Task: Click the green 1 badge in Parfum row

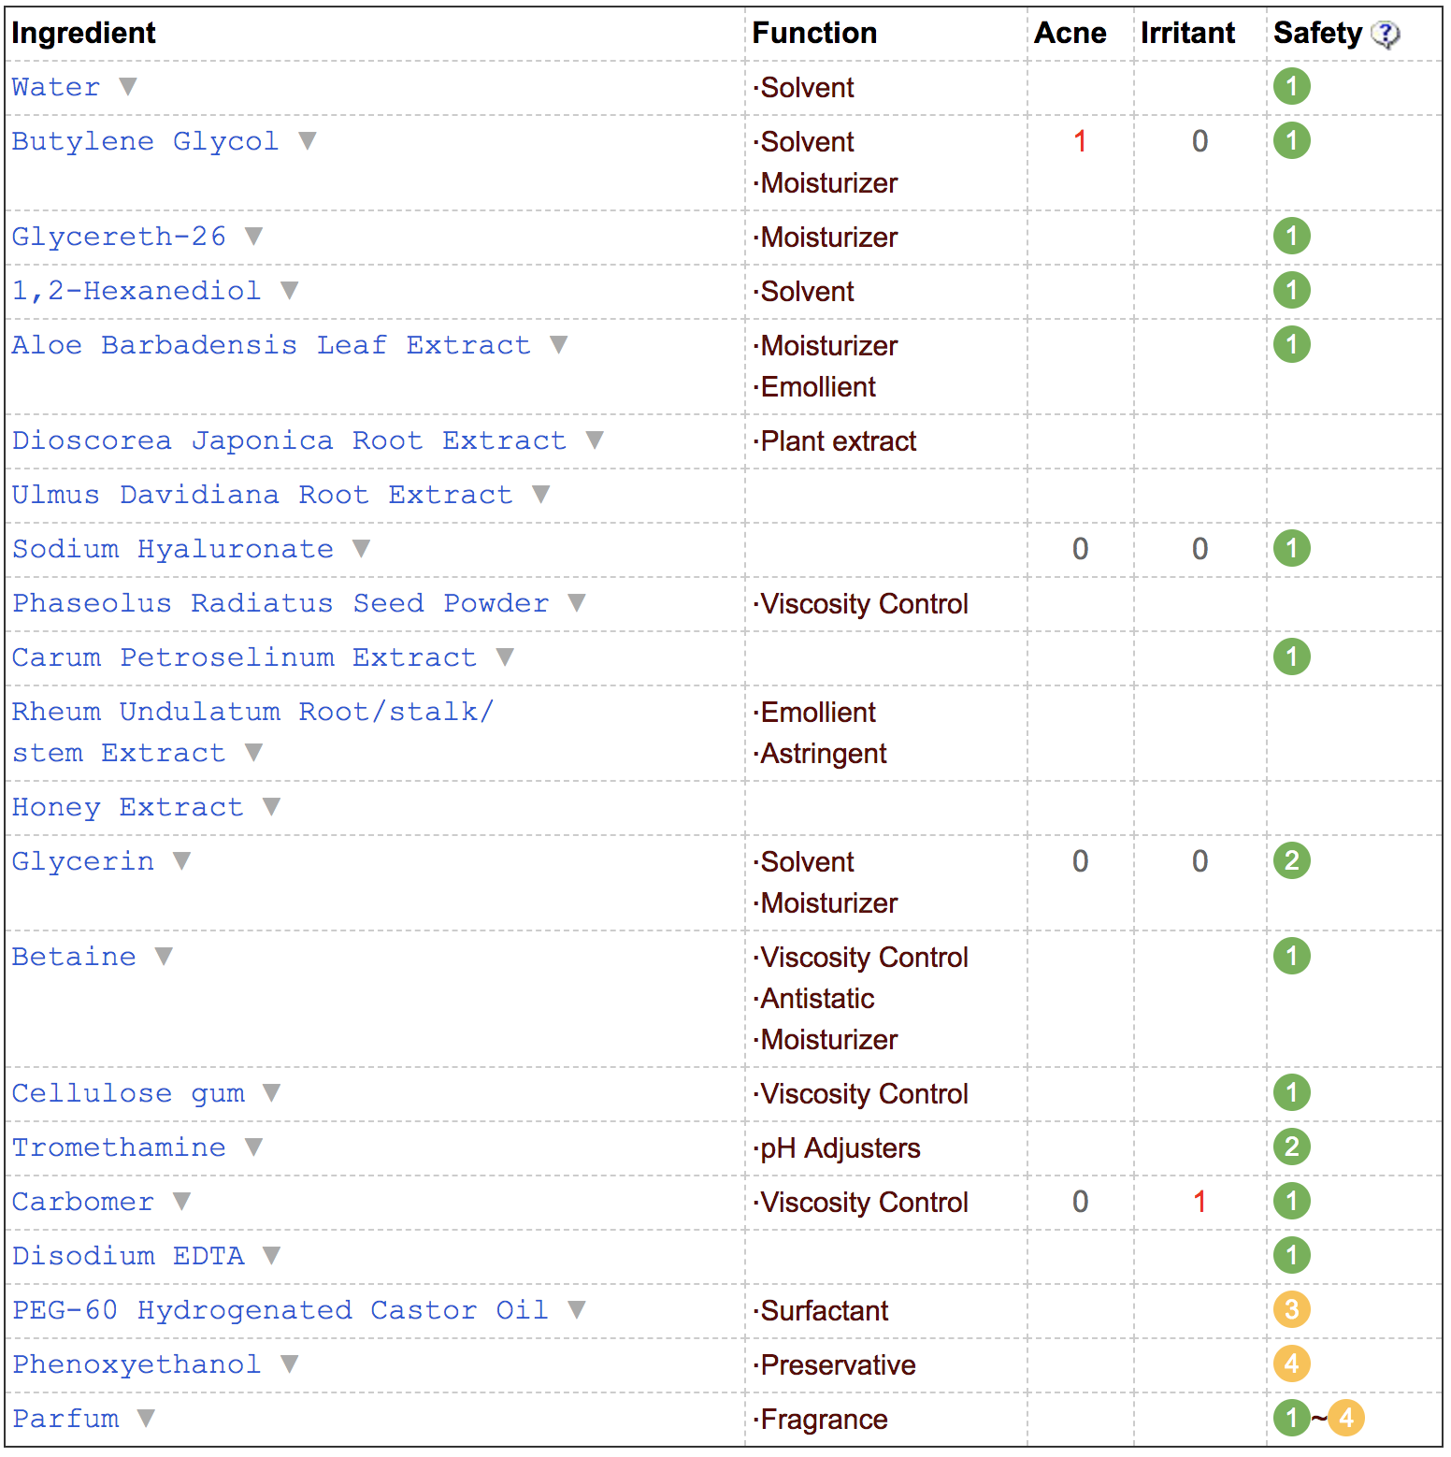Action: click(1291, 1419)
